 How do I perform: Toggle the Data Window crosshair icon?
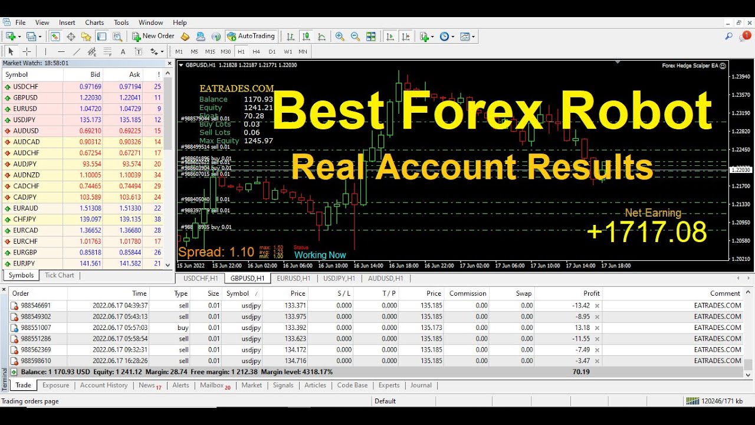pyautogui.click(x=71, y=36)
